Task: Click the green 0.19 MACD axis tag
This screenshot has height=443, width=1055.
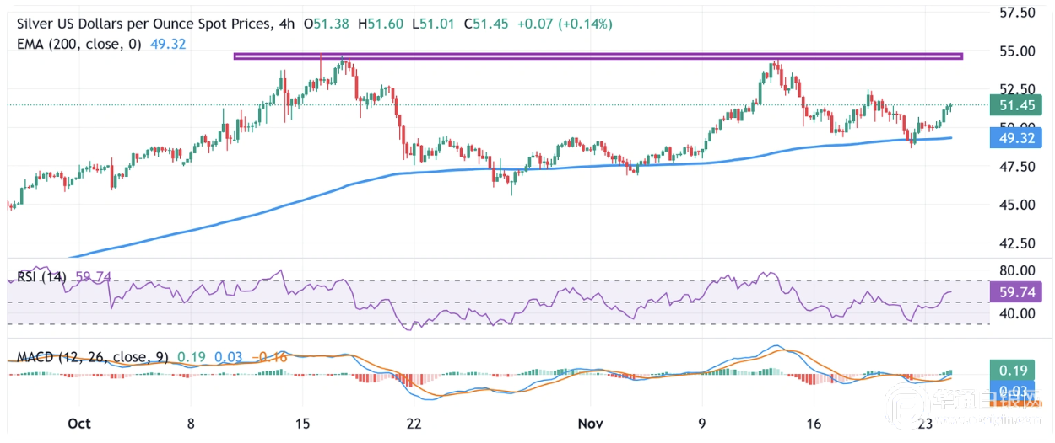Action: [x=1011, y=371]
